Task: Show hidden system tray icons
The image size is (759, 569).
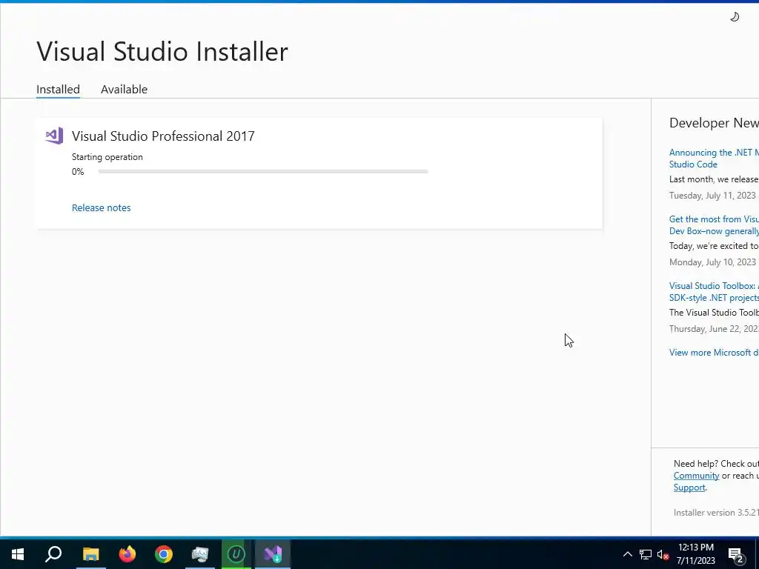Action: pos(627,554)
